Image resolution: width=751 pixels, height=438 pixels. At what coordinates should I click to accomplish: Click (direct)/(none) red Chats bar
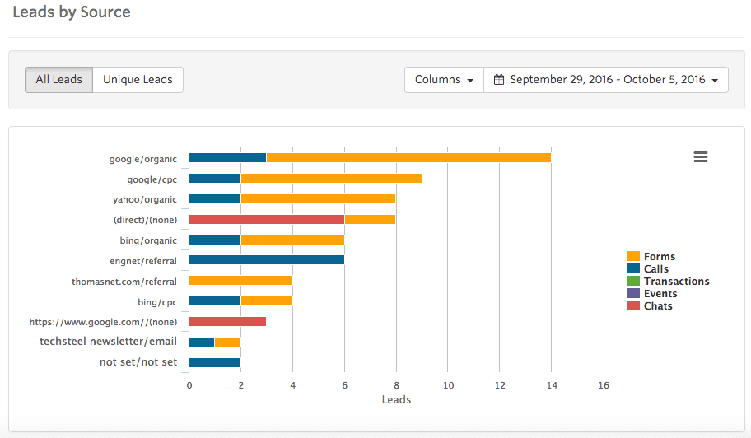pyautogui.click(x=266, y=219)
